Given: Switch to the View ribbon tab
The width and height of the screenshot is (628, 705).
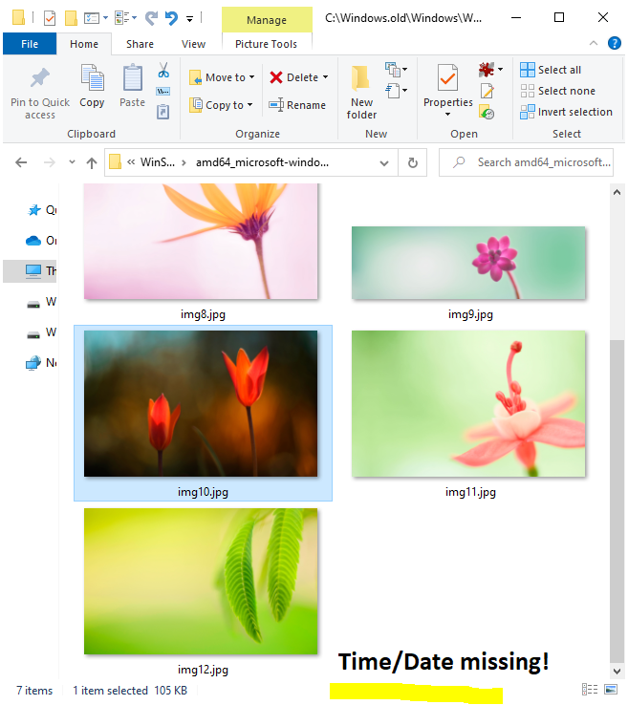Looking at the screenshot, I should coord(193,44).
